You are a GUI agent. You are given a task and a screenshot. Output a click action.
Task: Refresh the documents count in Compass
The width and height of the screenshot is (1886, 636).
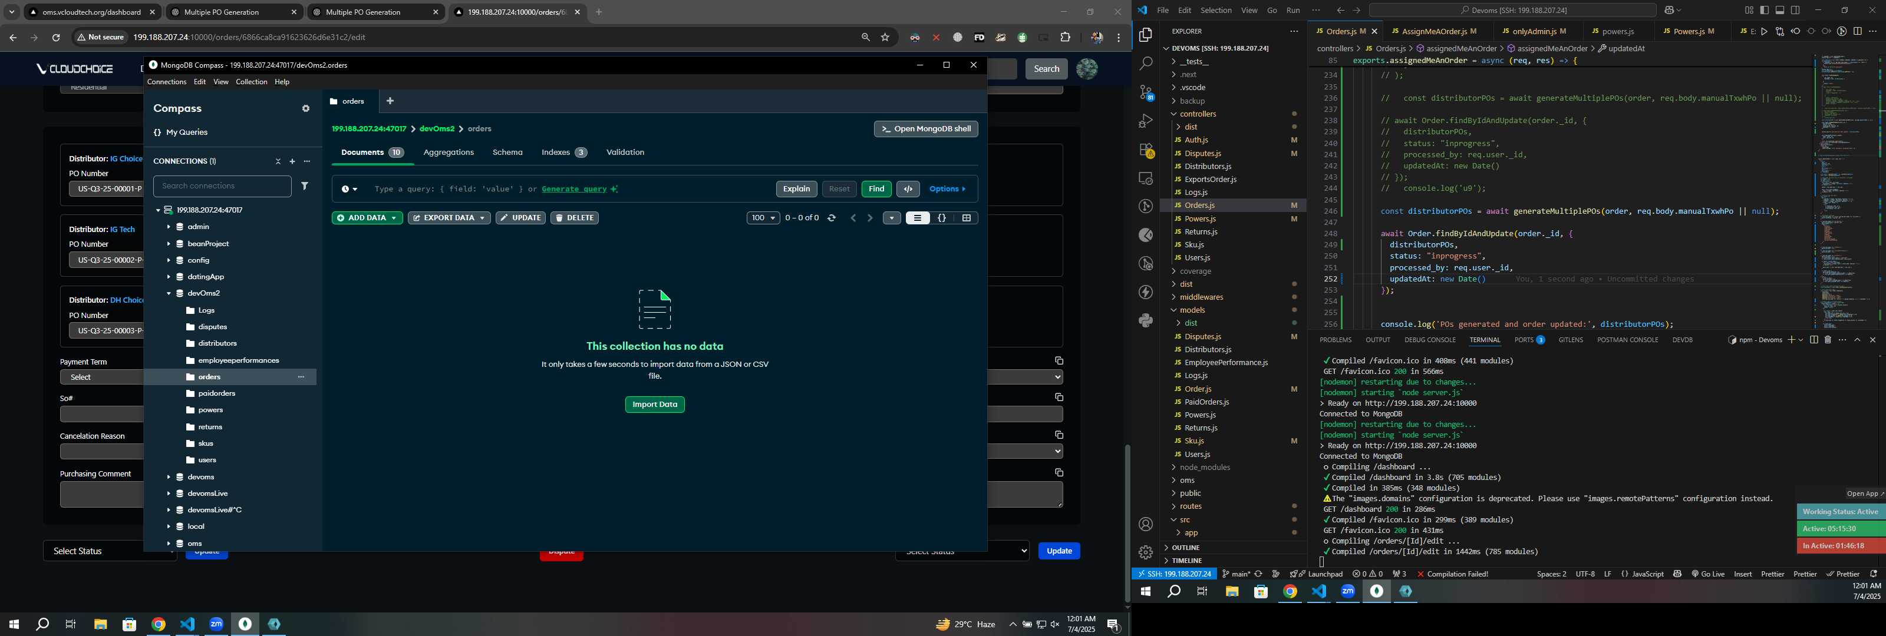pos(832,218)
